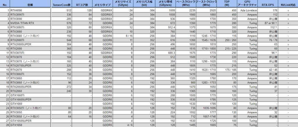Viewport: 298px width, 127px height.
Task: Click the 352 memory bus width cell
Action: (x=144, y=40)
